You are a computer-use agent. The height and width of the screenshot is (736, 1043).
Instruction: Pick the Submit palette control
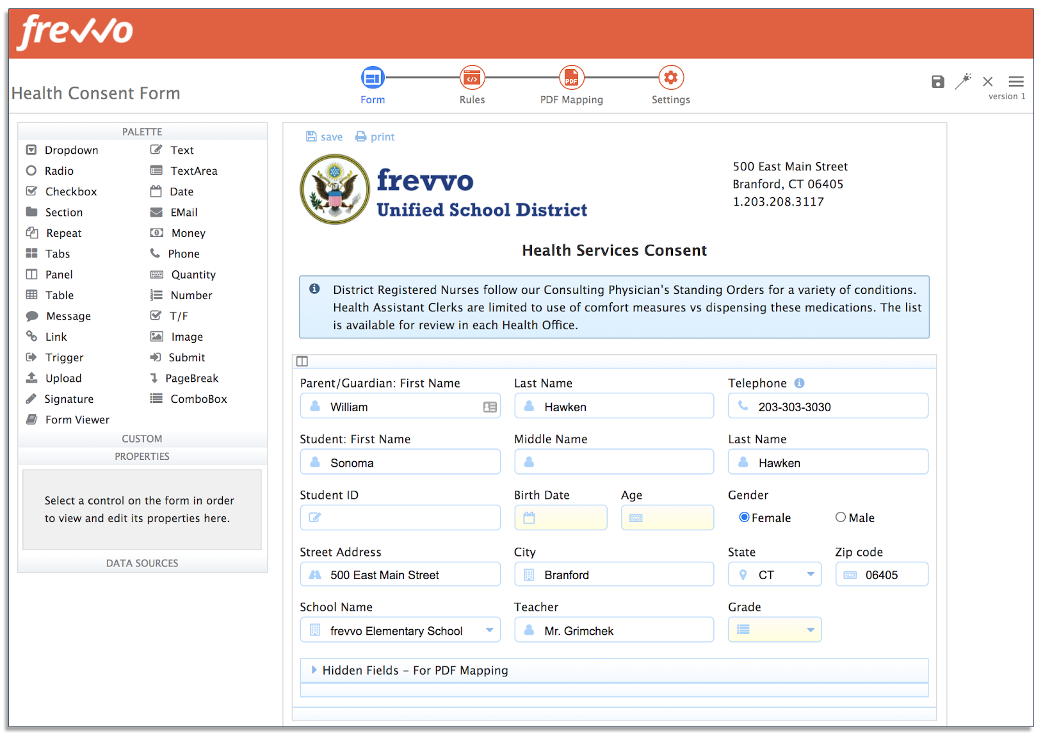[x=177, y=357]
